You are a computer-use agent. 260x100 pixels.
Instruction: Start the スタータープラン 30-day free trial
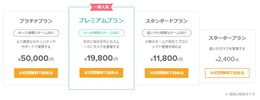(227, 73)
